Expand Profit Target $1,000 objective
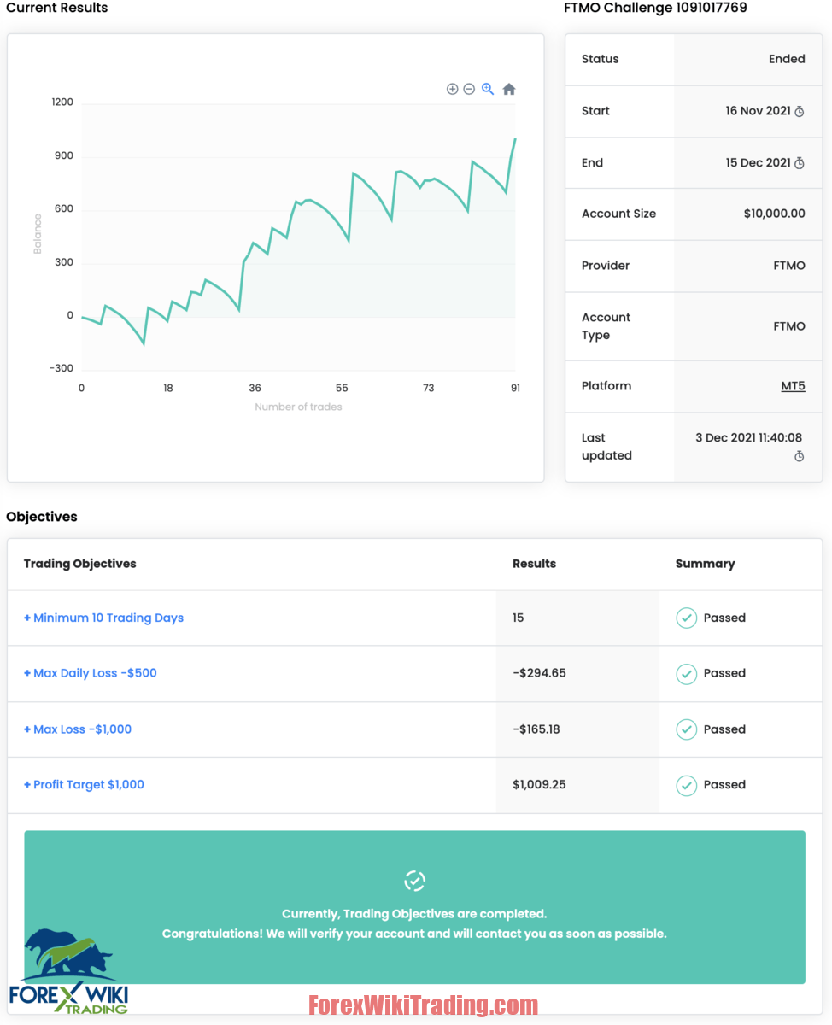Viewport: 832px width, 1025px height. pyautogui.click(x=84, y=785)
